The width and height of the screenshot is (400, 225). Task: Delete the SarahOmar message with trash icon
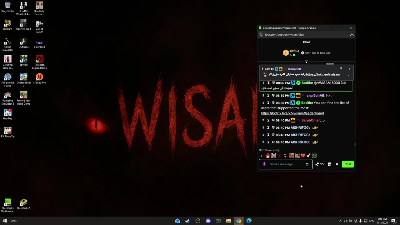263,120
